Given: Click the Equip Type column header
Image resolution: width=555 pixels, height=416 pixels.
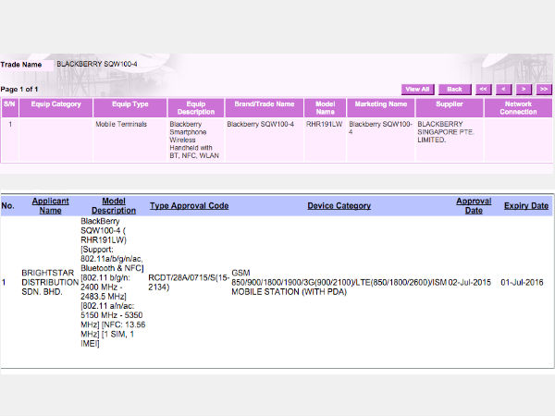Looking at the screenshot, I should (129, 107).
